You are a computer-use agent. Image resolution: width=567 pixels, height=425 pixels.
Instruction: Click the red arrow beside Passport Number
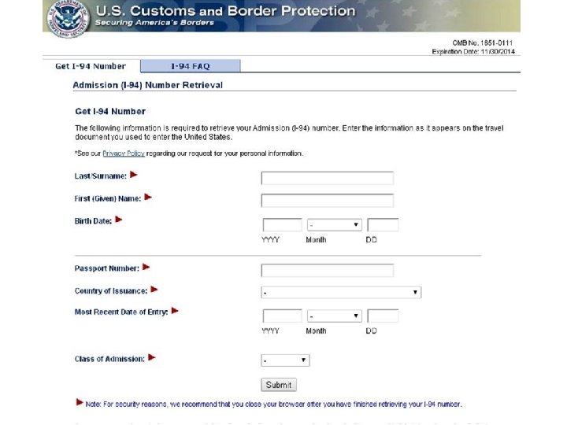point(146,267)
